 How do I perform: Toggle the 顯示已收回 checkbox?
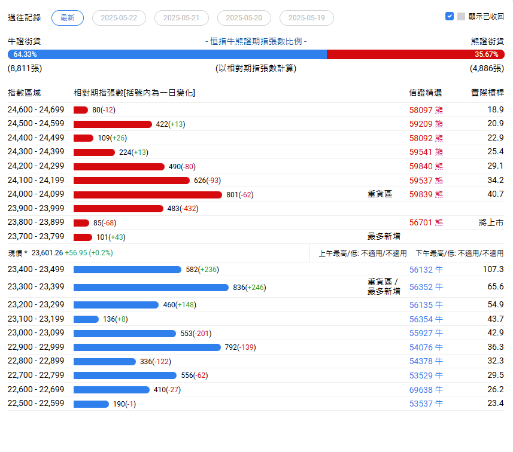(450, 16)
